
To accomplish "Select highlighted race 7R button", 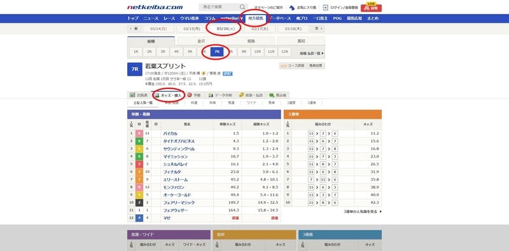I will (x=217, y=51).
